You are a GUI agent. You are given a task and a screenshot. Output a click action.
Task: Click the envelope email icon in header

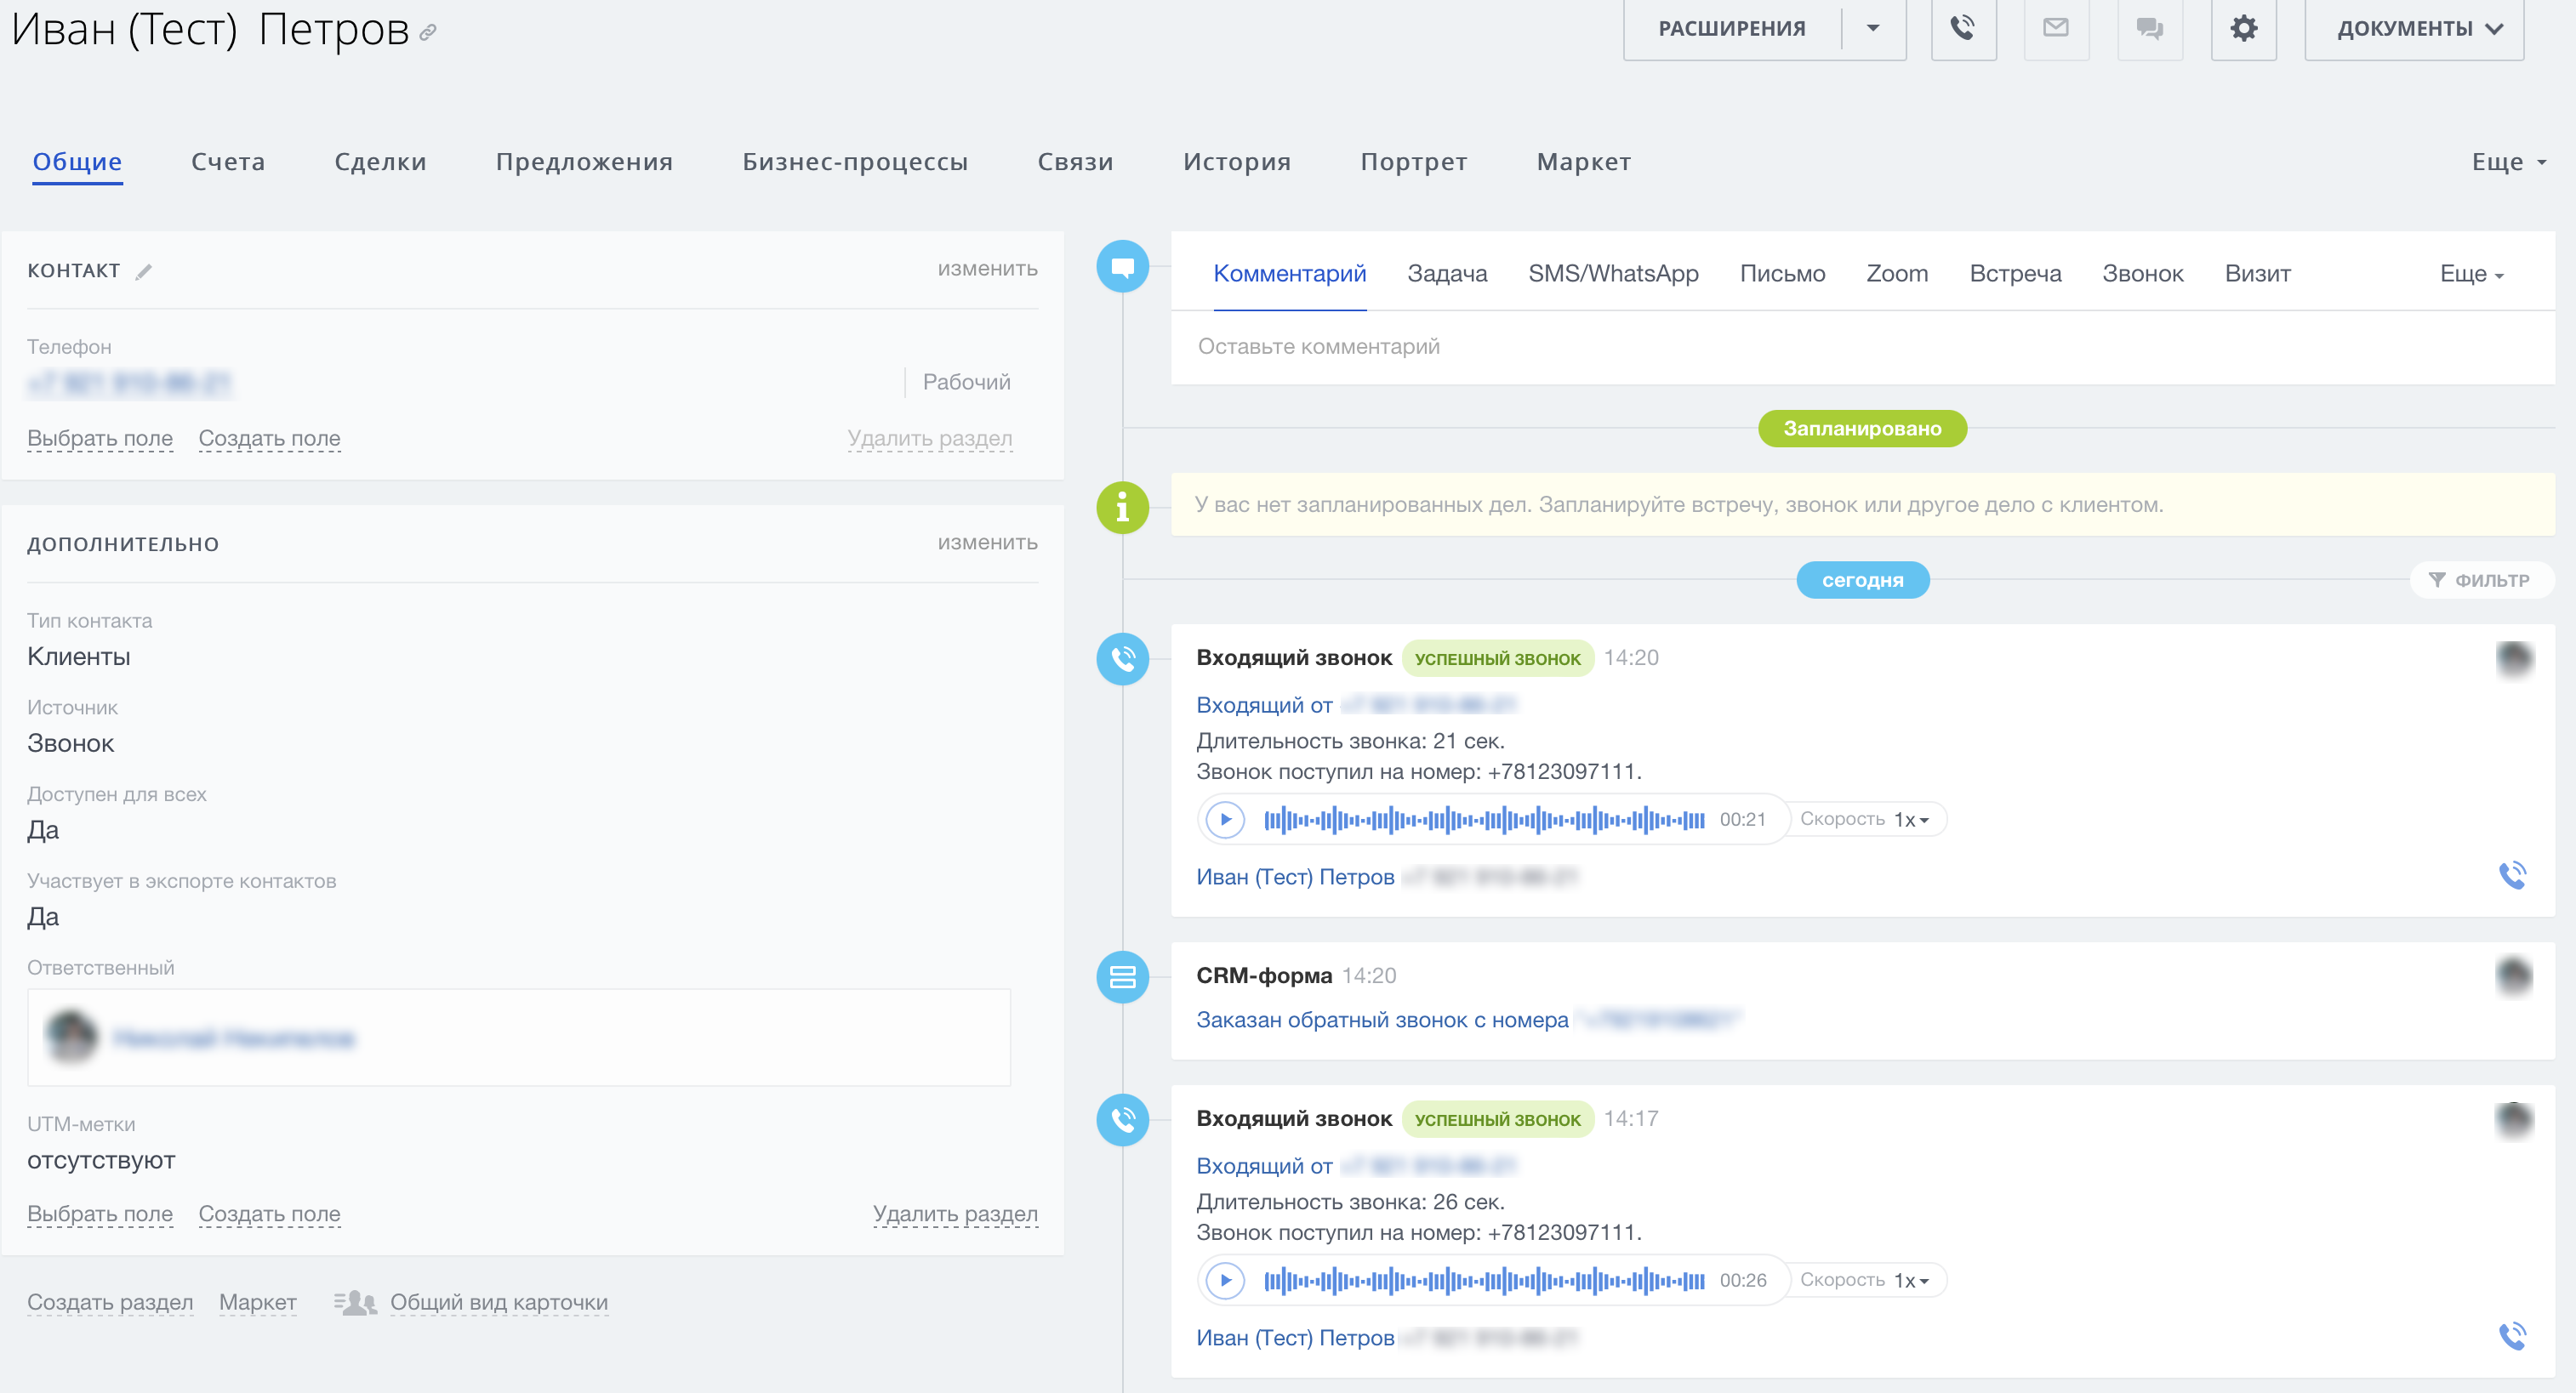[2056, 28]
